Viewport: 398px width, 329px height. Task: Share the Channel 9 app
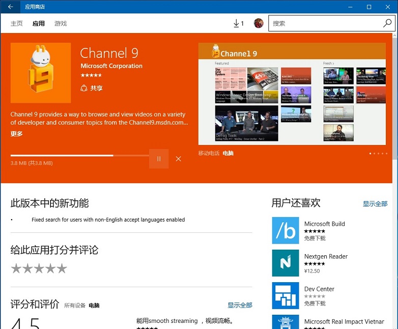pos(92,88)
